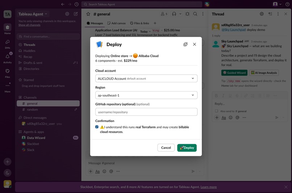Open Directories in the sidebar

pos(48,69)
